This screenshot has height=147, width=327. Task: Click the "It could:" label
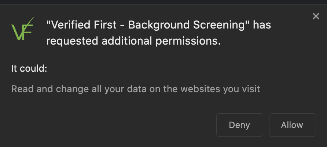[x=29, y=68]
